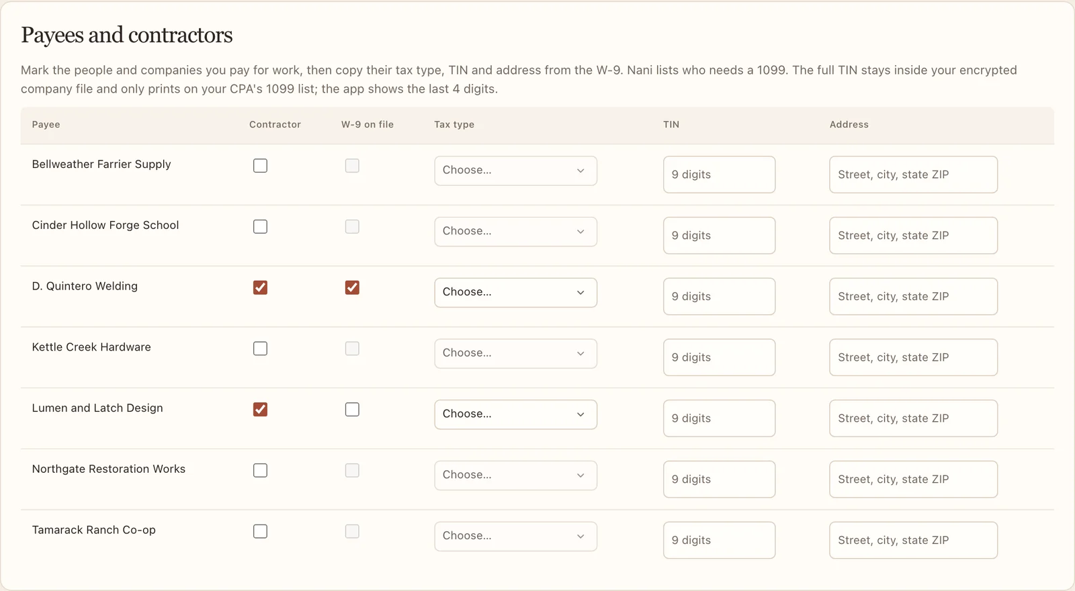The image size is (1075, 591).
Task: Mark Cinder Hollow Forge School as contractor
Action: (x=260, y=227)
